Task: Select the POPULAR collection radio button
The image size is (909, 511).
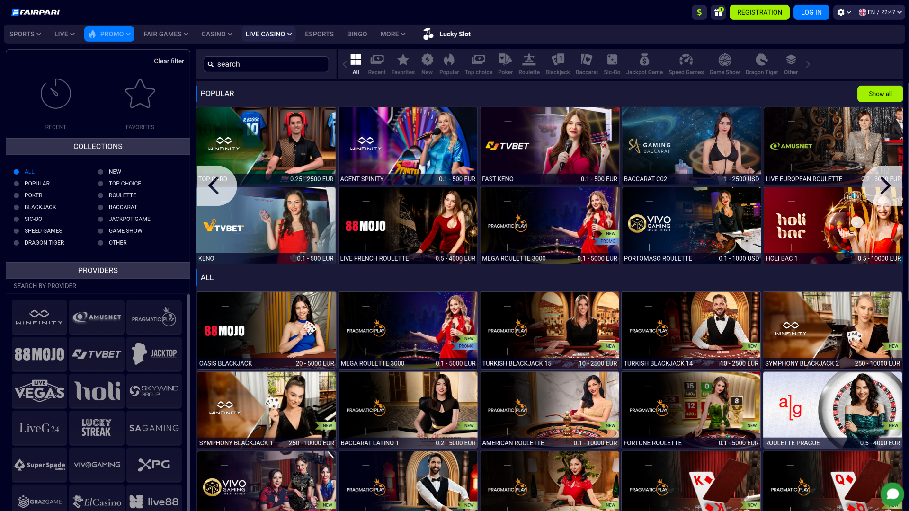Action: 17,183
